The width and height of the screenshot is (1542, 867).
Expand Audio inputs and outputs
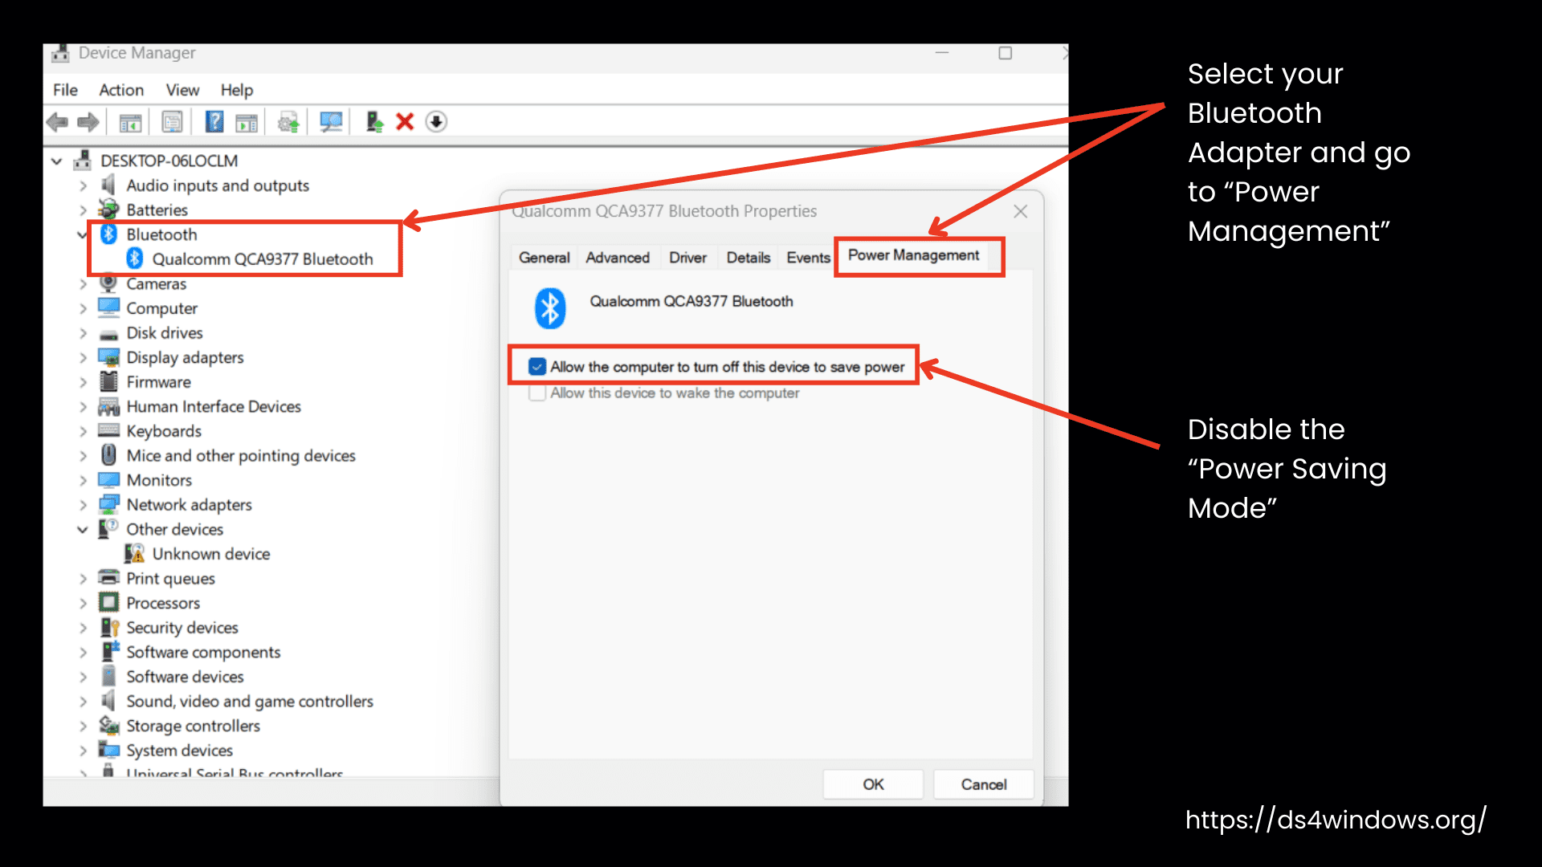click(x=83, y=185)
